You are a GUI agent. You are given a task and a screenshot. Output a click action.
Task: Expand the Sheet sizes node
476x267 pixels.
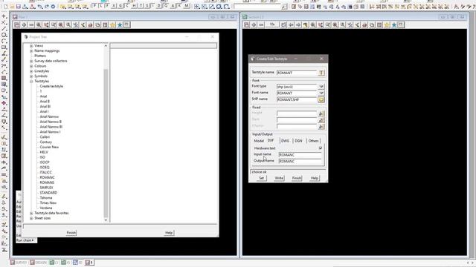pyautogui.click(x=31, y=218)
